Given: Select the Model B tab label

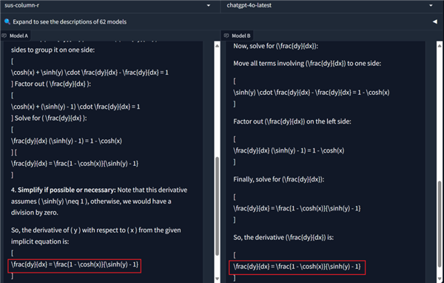Looking at the screenshot, I should [241, 36].
